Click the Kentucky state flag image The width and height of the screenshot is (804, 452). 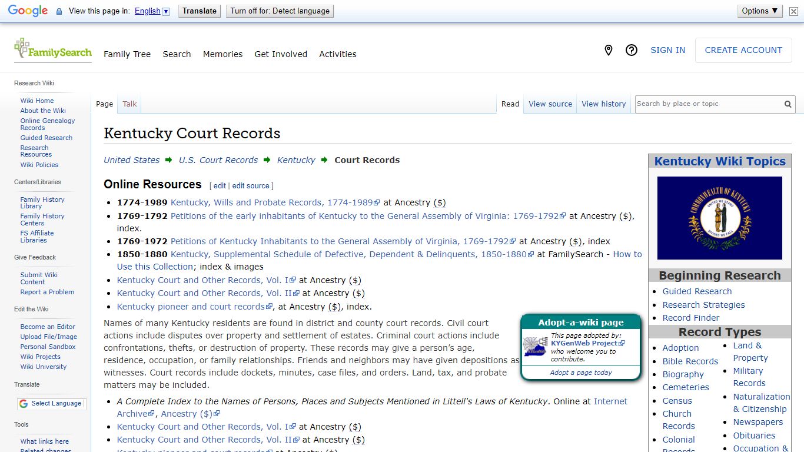point(719,218)
